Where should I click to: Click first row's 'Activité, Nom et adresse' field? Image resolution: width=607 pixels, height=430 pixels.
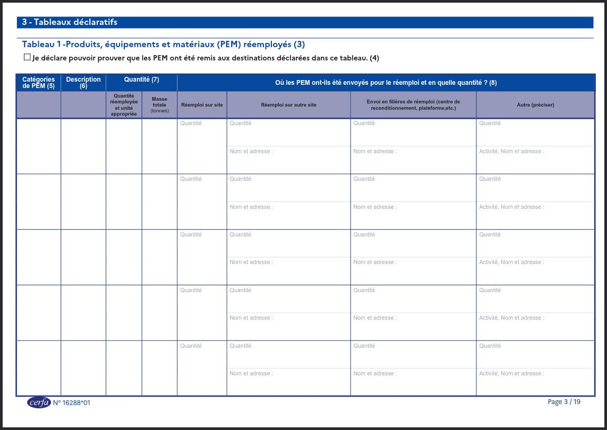click(535, 160)
